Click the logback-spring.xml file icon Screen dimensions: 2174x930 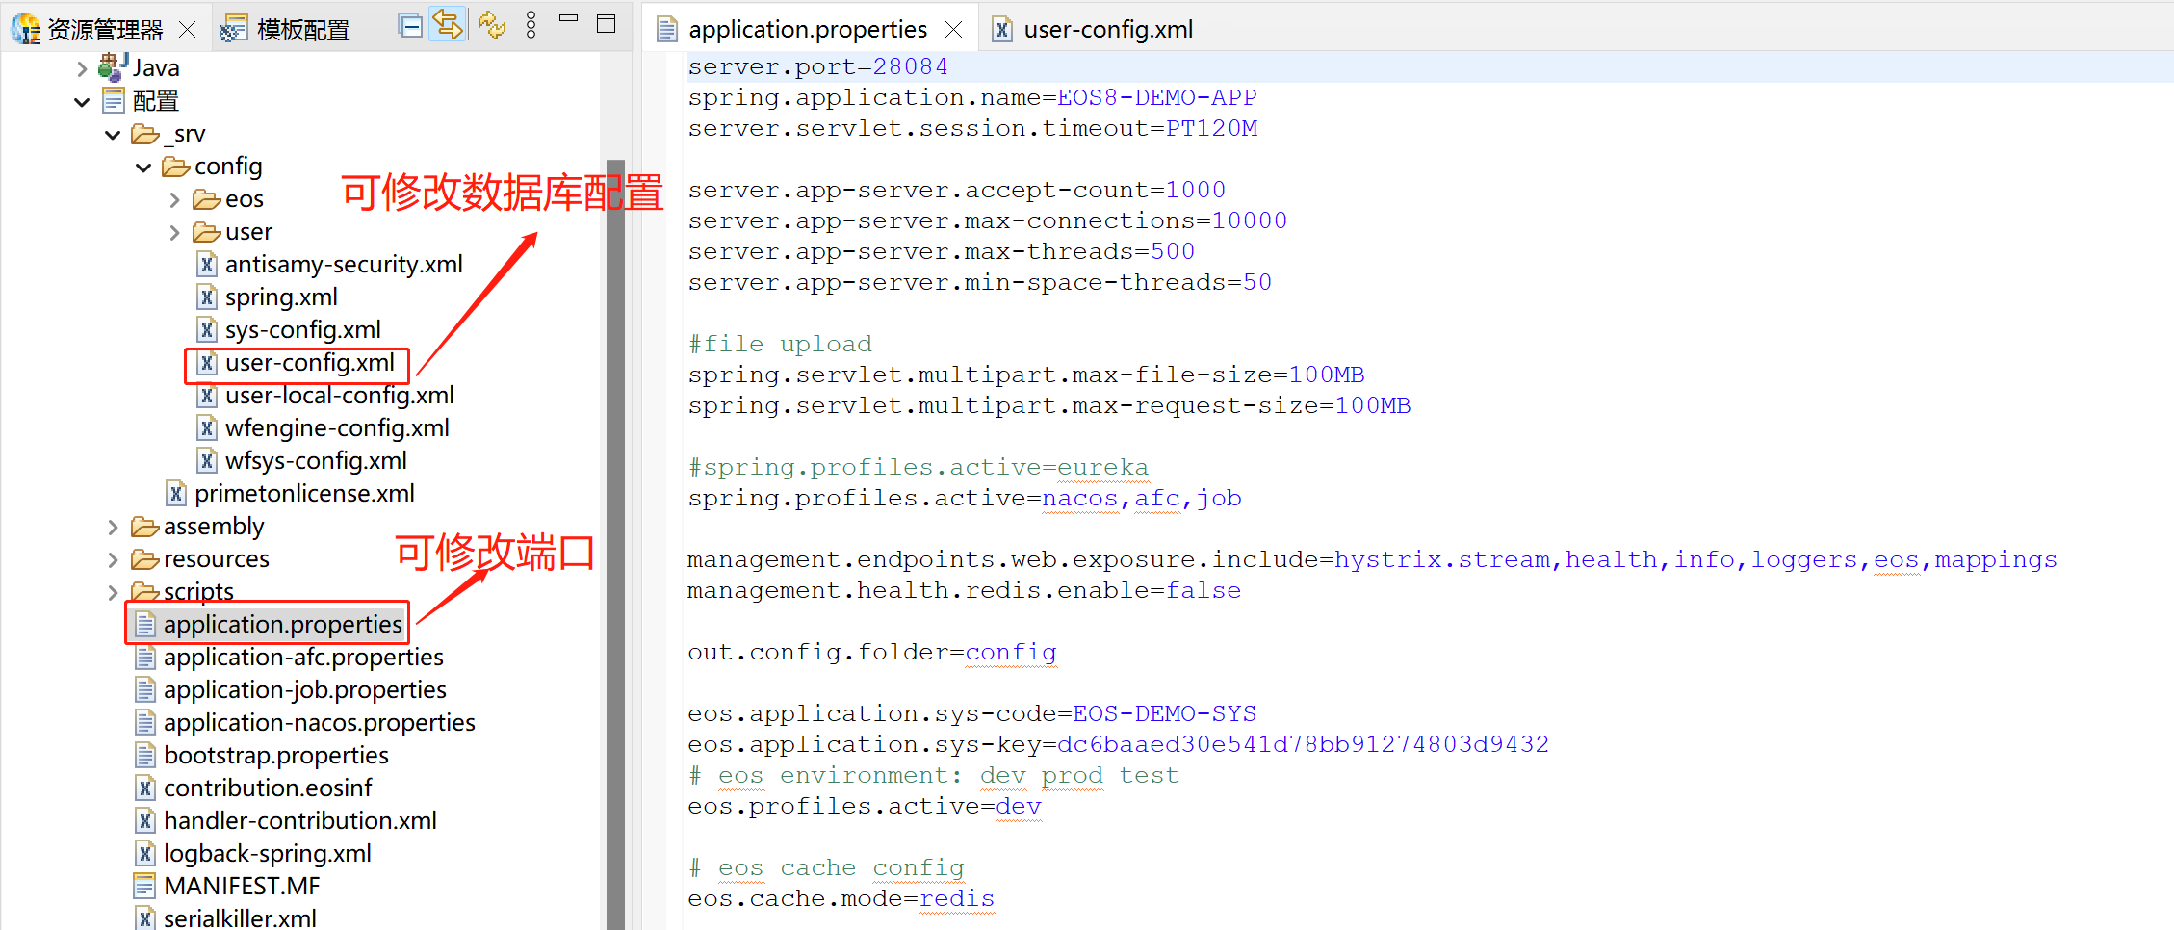(145, 854)
